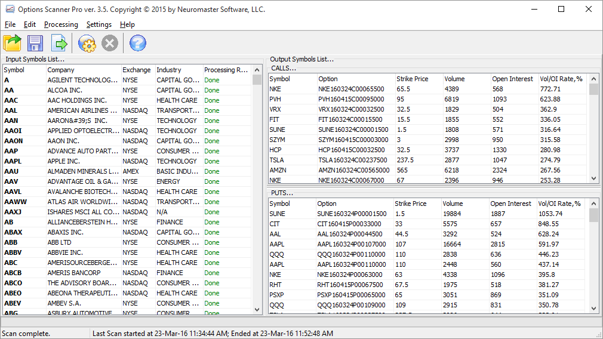Select the SZYM row in CALLS
Screen dimensions: 603x339
[428, 140]
